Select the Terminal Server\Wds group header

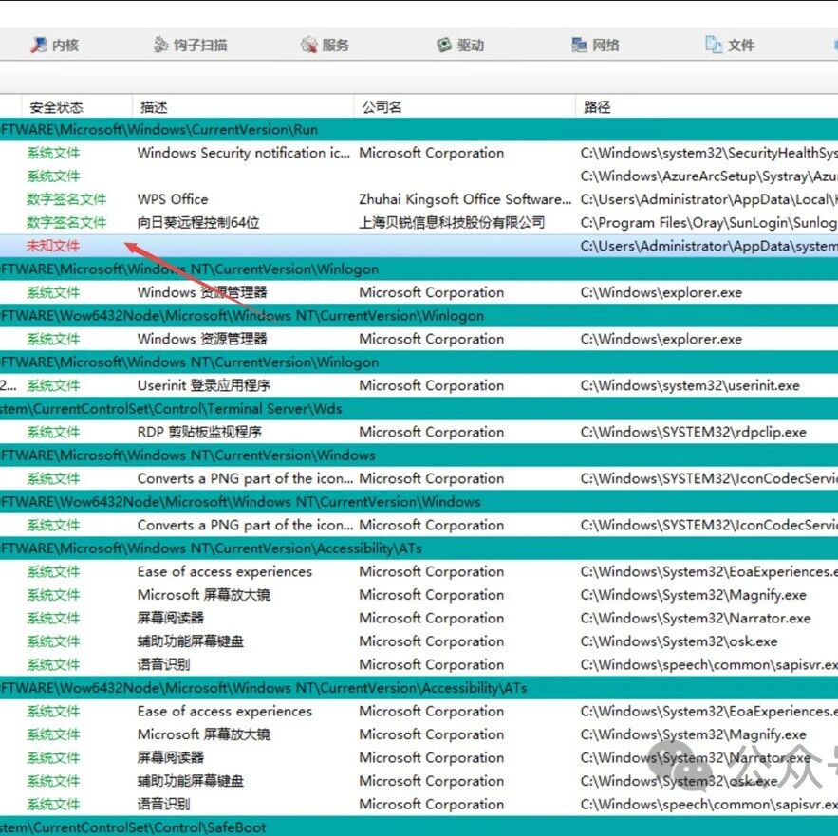click(419, 409)
